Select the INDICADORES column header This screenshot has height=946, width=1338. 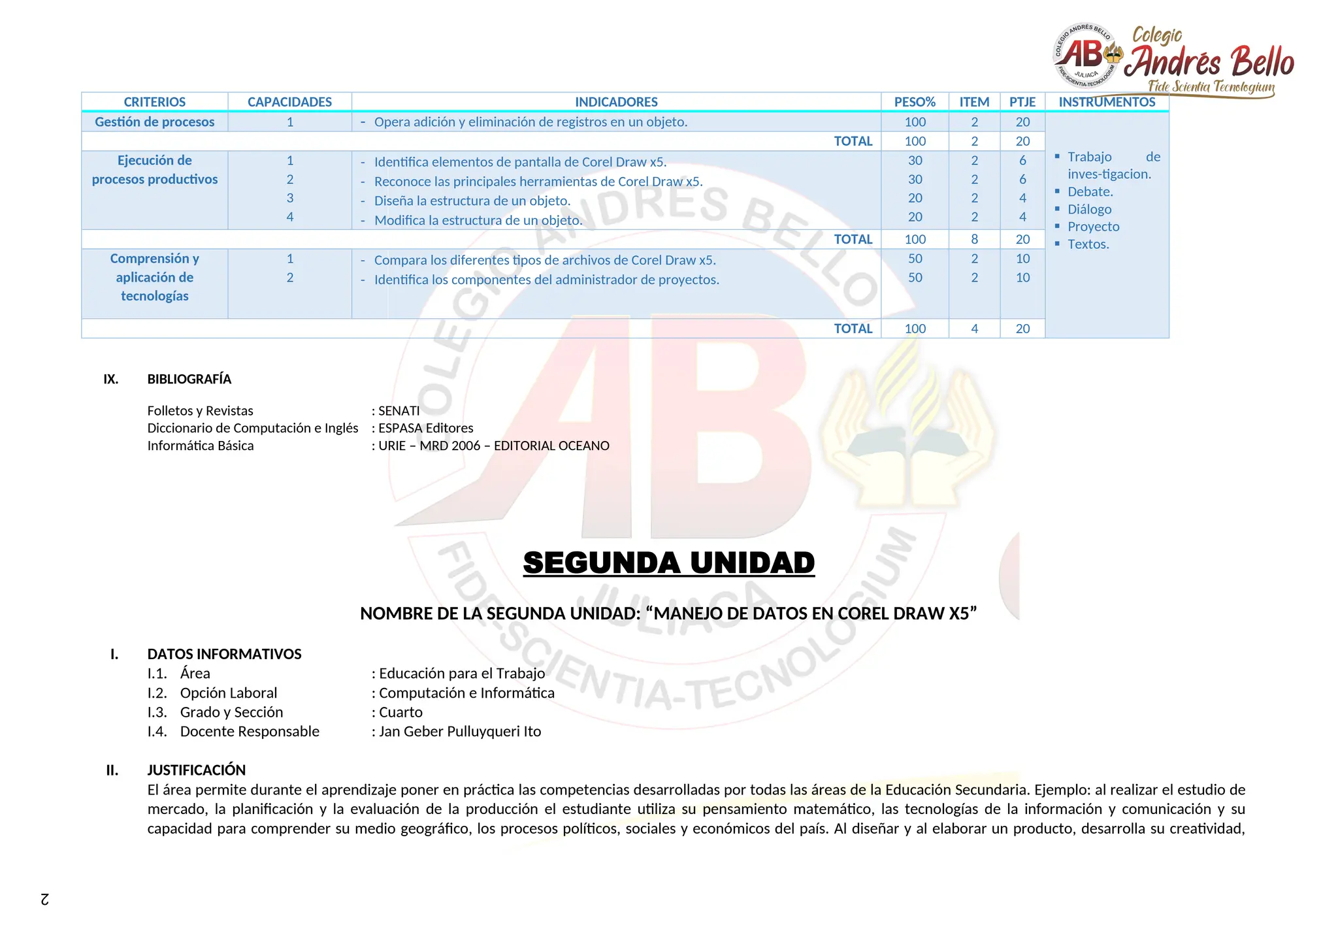616,102
